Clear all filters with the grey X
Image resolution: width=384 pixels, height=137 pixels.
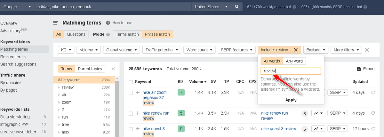[x=367, y=50]
